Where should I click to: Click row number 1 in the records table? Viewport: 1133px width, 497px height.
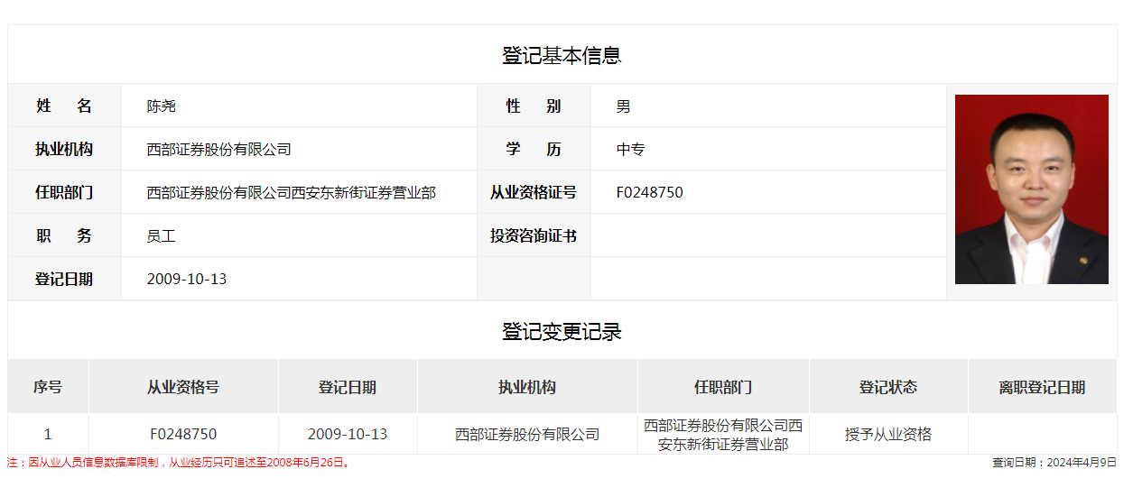click(x=48, y=434)
